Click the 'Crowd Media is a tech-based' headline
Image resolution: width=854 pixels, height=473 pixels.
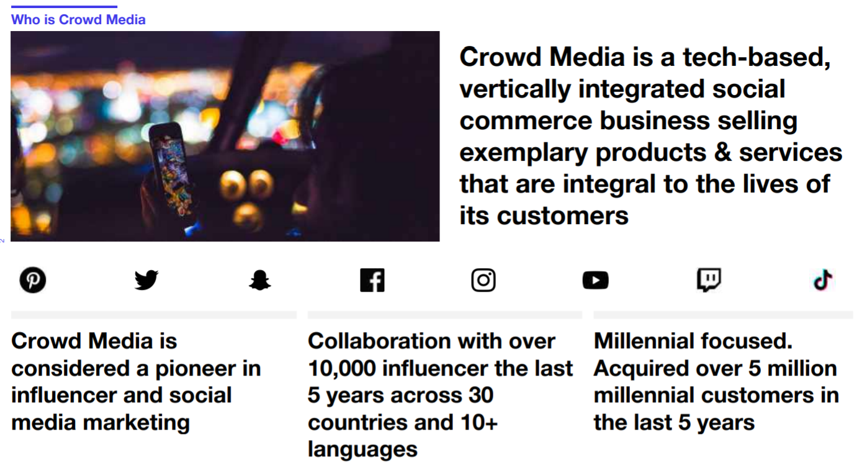coord(650,136)
